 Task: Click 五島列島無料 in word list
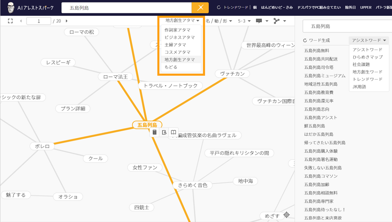pyautogui.click(x=316, y=51)
